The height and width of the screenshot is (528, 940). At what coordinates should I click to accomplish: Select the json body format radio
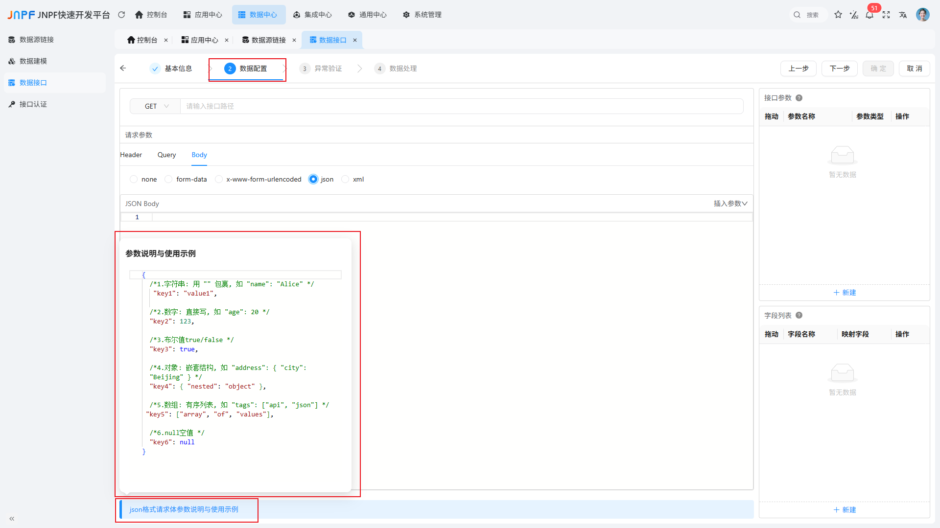click(x=313, y=179)
